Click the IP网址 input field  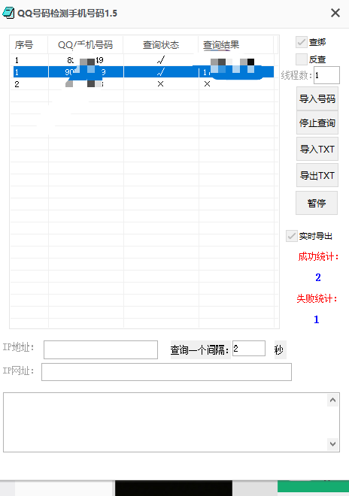coord(166,372)
